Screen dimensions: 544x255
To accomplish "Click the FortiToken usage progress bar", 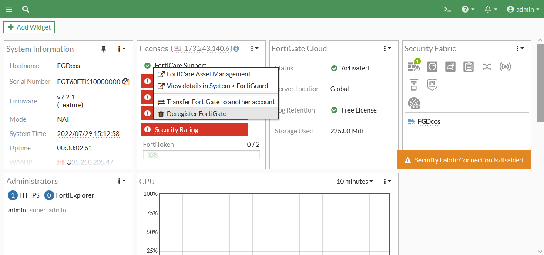I will [x=201, y=155].
